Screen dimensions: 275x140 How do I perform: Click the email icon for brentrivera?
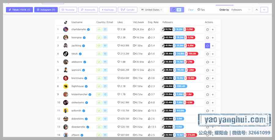click(105, 78)
